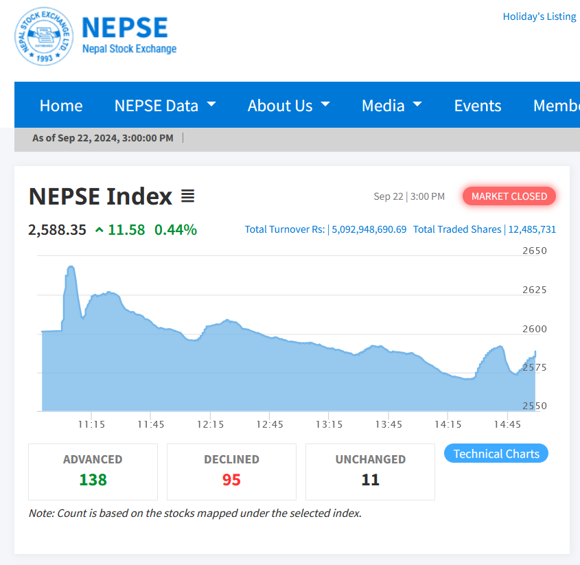Click the chart peak near 11:00

[71, 267]
